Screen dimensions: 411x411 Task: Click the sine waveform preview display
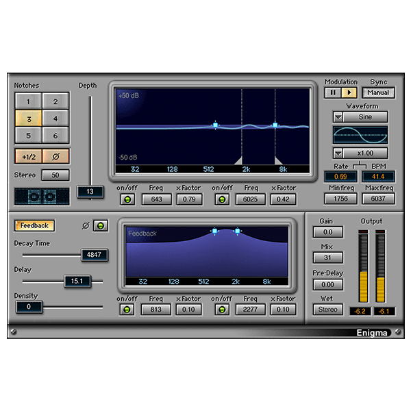tap(360, 135)
